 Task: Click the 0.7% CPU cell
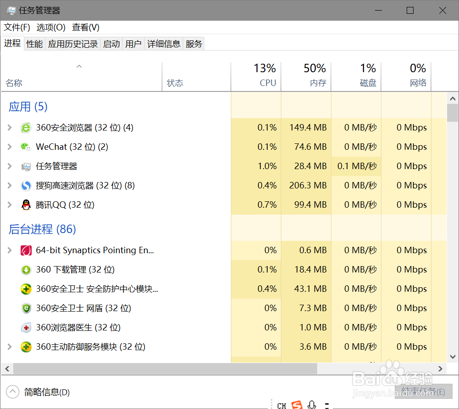[x=256, y=205]
